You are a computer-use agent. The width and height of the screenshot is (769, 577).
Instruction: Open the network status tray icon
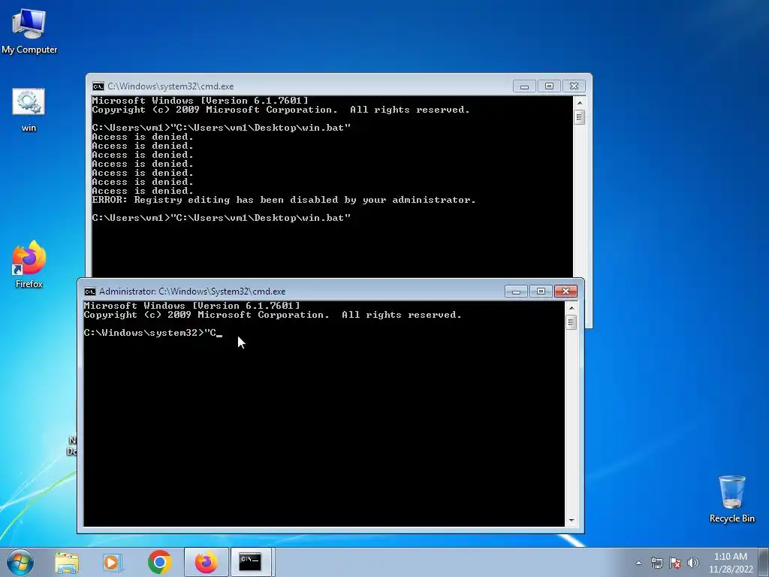[x=656, y=563]
